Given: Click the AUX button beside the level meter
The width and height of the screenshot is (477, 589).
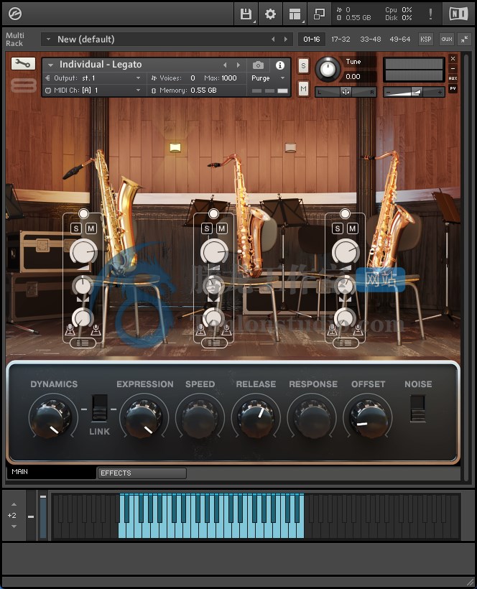Looking at the screenshot, I should [453, 78].
